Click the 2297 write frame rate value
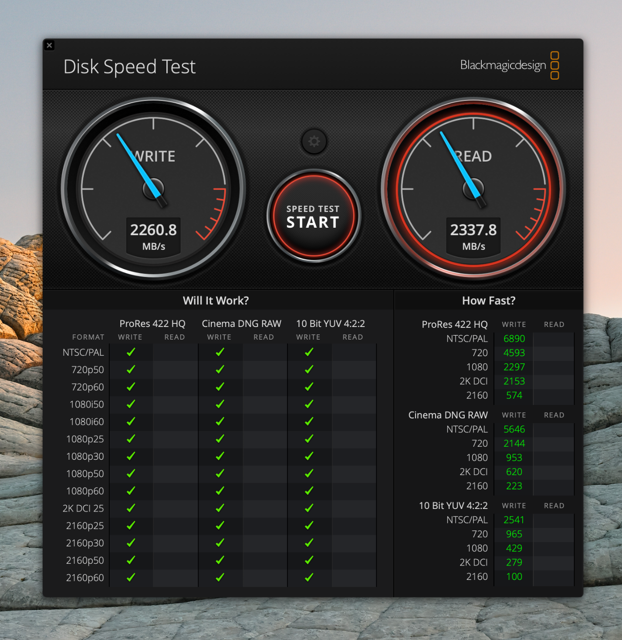 (x=514, y=367)
